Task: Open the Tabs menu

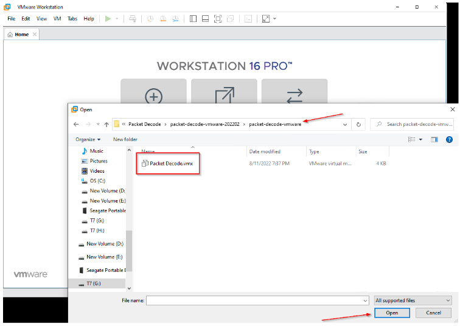Action: pos(72,19)
